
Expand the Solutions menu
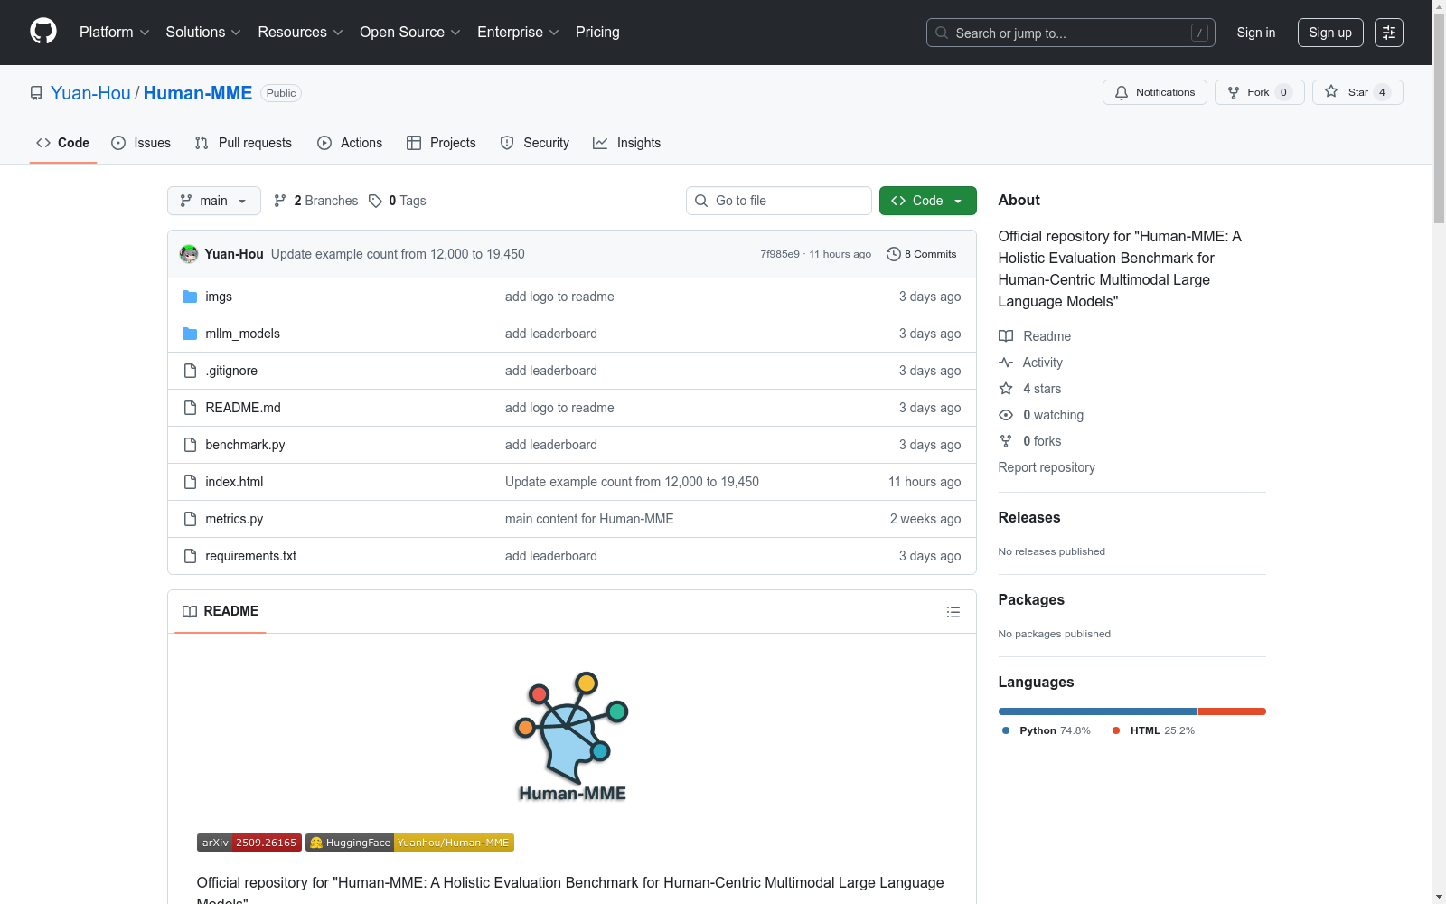click(x=203, y=32)
